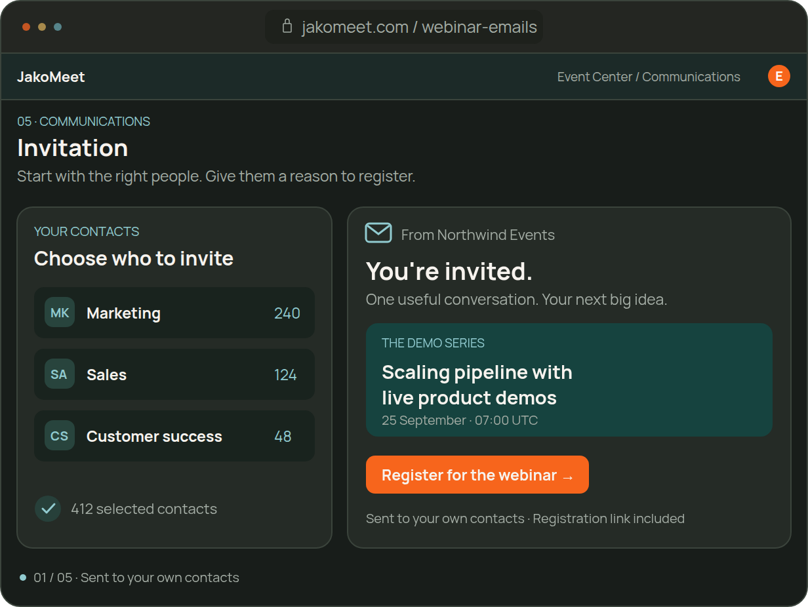The height and width of the screenshot is (607, 808).
Task: Click the 25 September · 07:00 UTC date
Action: point(460,420)
